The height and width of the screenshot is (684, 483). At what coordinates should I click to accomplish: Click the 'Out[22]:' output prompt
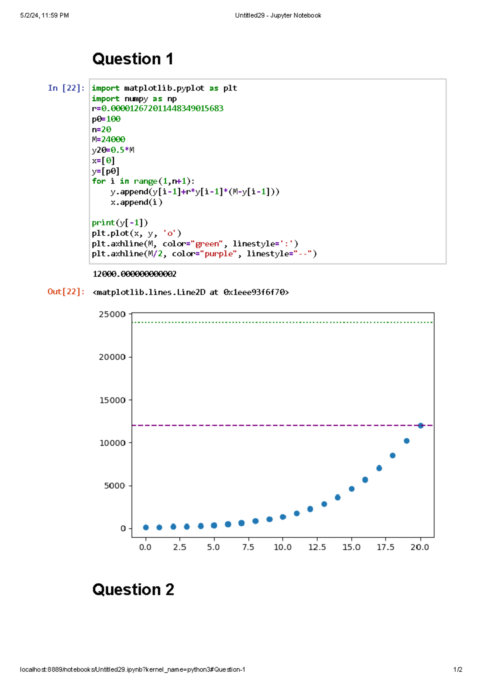[66, 292]
